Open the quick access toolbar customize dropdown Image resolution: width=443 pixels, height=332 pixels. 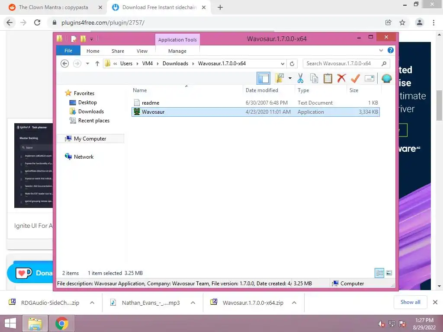(x=91, y=39)
